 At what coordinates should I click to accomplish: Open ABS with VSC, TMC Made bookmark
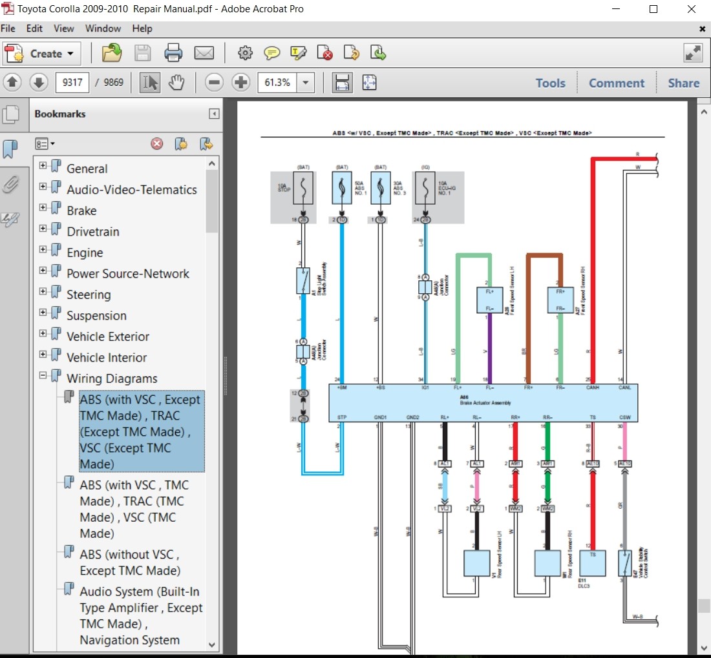[x=134, y=509]
